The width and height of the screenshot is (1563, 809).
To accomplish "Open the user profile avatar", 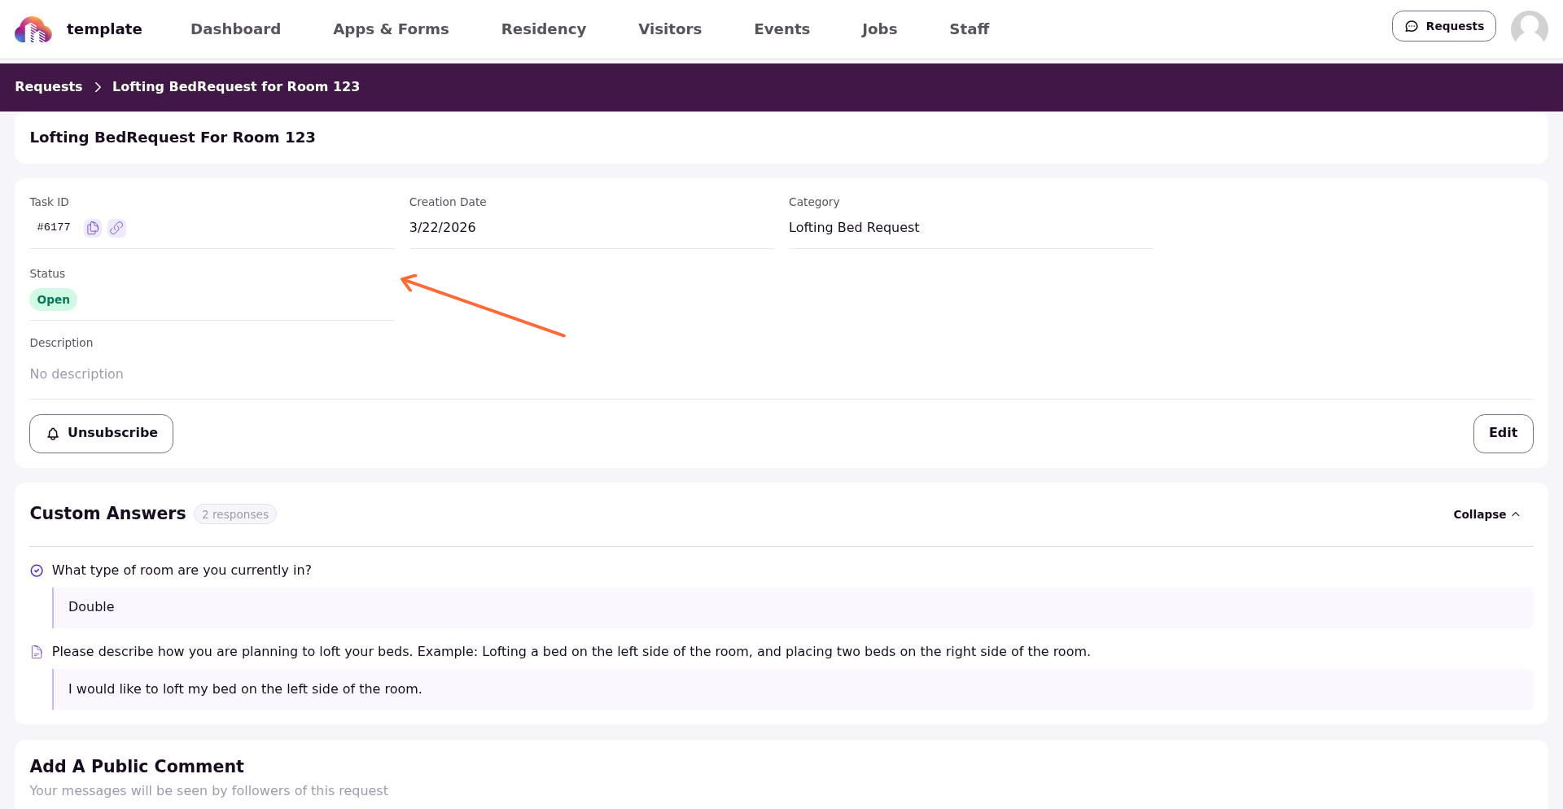I will [x=1529, y=29].
